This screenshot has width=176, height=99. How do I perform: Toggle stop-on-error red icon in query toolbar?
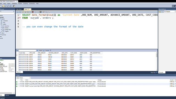click(x=33, y=12)
